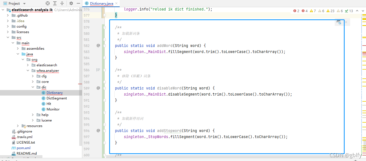The image size is (366, 161).
Task: Select Monitor class in project tree
Action: [53, 109]
